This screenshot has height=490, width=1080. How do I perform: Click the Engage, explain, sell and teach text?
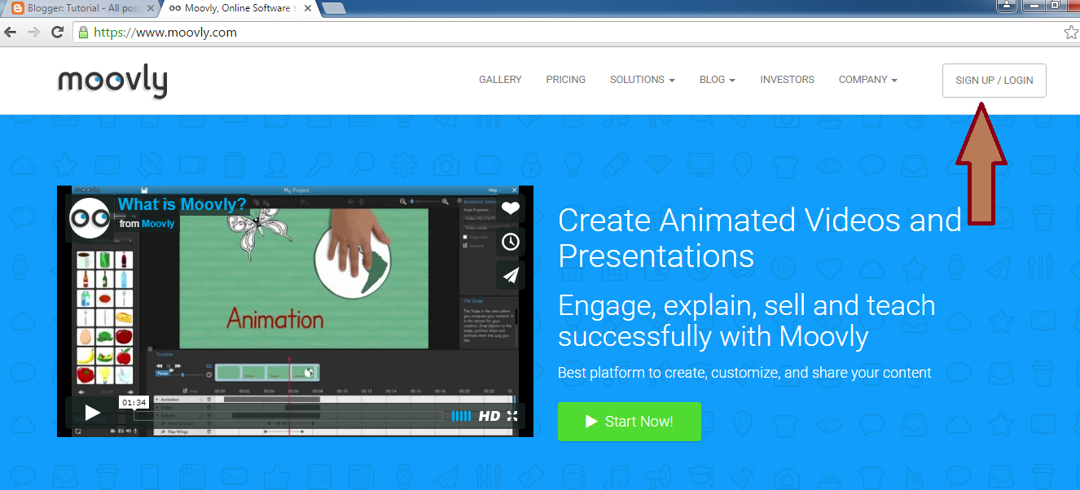pyautogui.click(x=747, y=321)
